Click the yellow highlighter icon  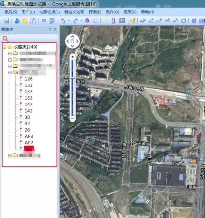point(106,21)
